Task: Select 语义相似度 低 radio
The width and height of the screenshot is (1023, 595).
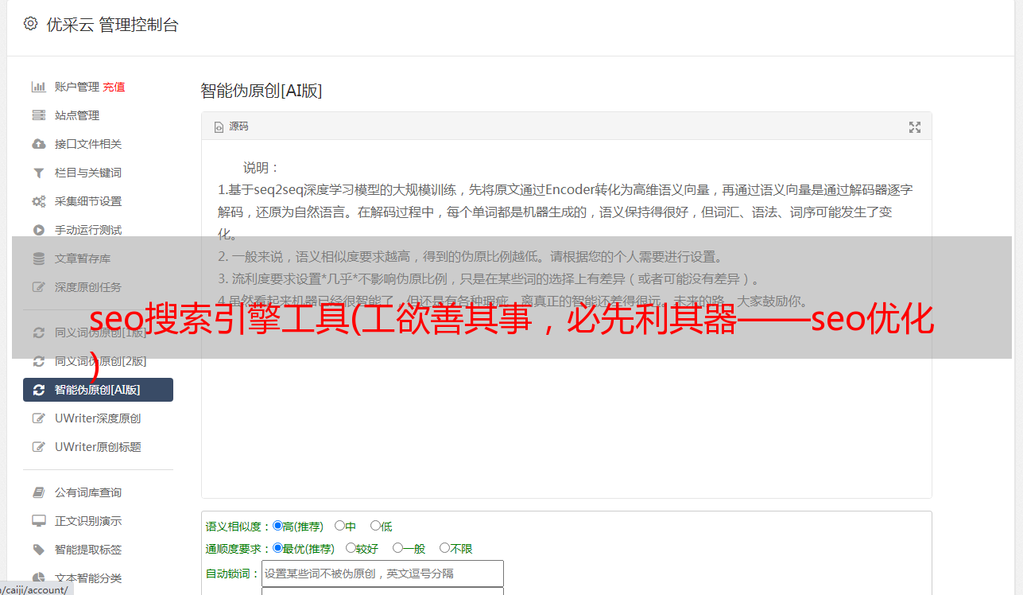Action: point(375,526)
